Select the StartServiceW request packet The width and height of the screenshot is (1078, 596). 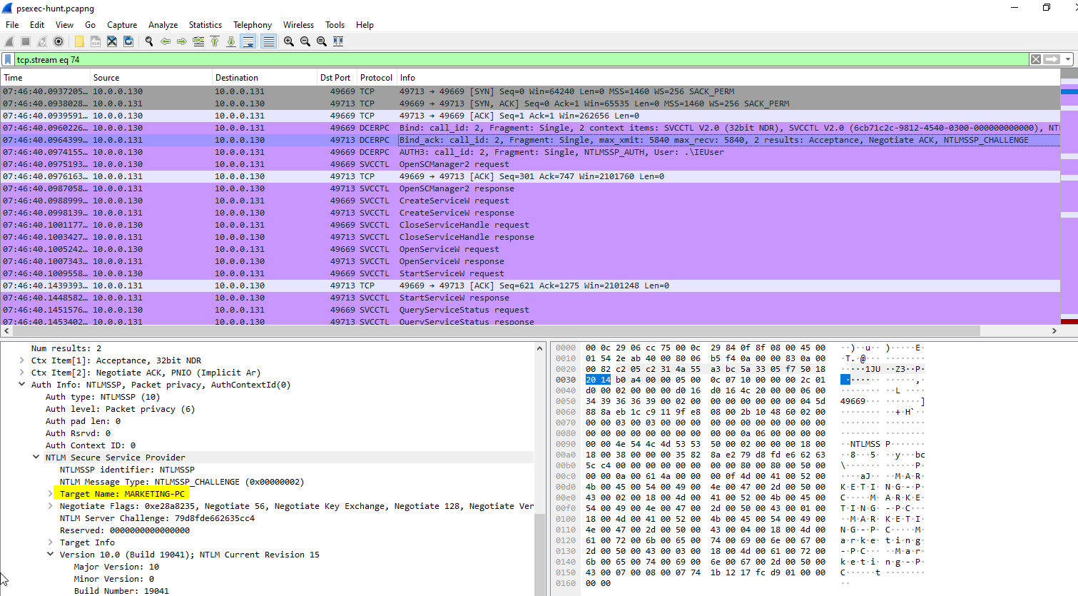tap(530, 273)
